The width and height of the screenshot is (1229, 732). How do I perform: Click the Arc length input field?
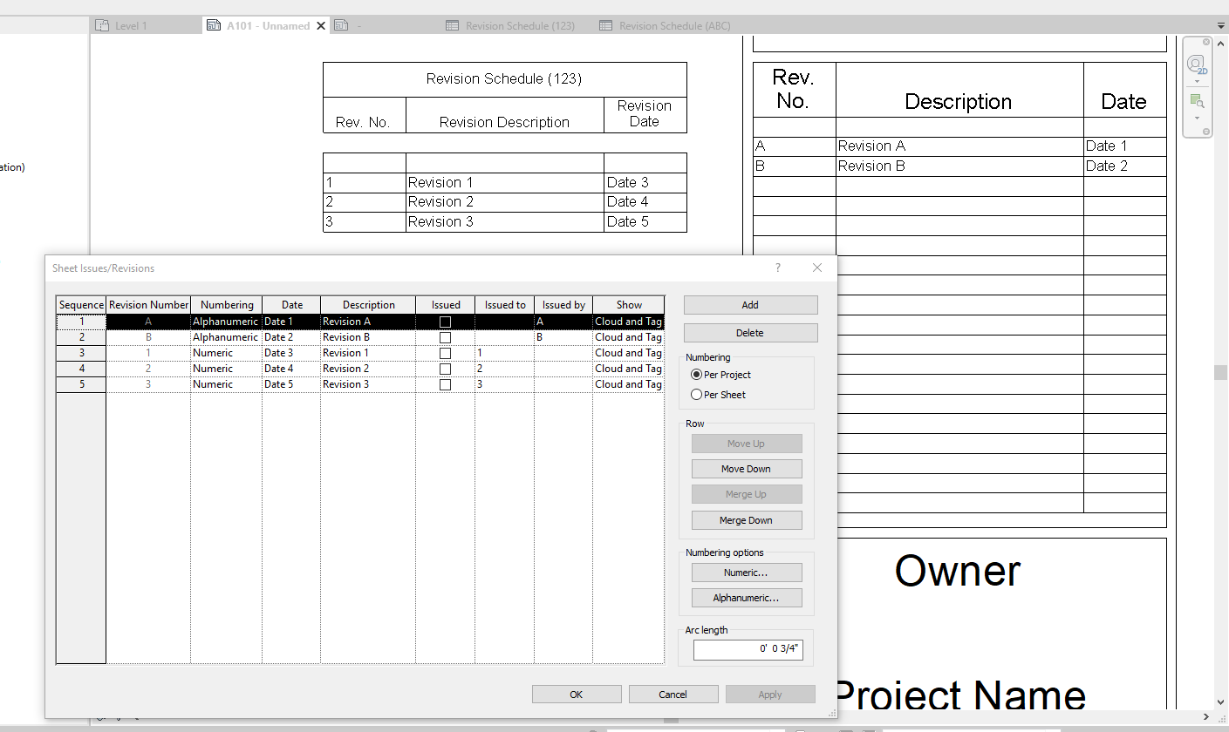[x=748, y=648]
